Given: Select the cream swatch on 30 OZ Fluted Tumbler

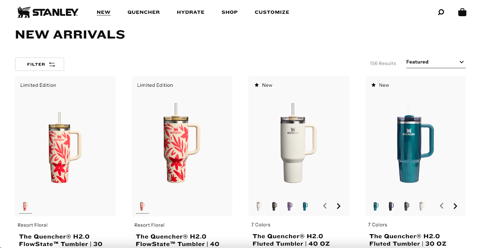Looking at the screenshot, I should (422, 206).
